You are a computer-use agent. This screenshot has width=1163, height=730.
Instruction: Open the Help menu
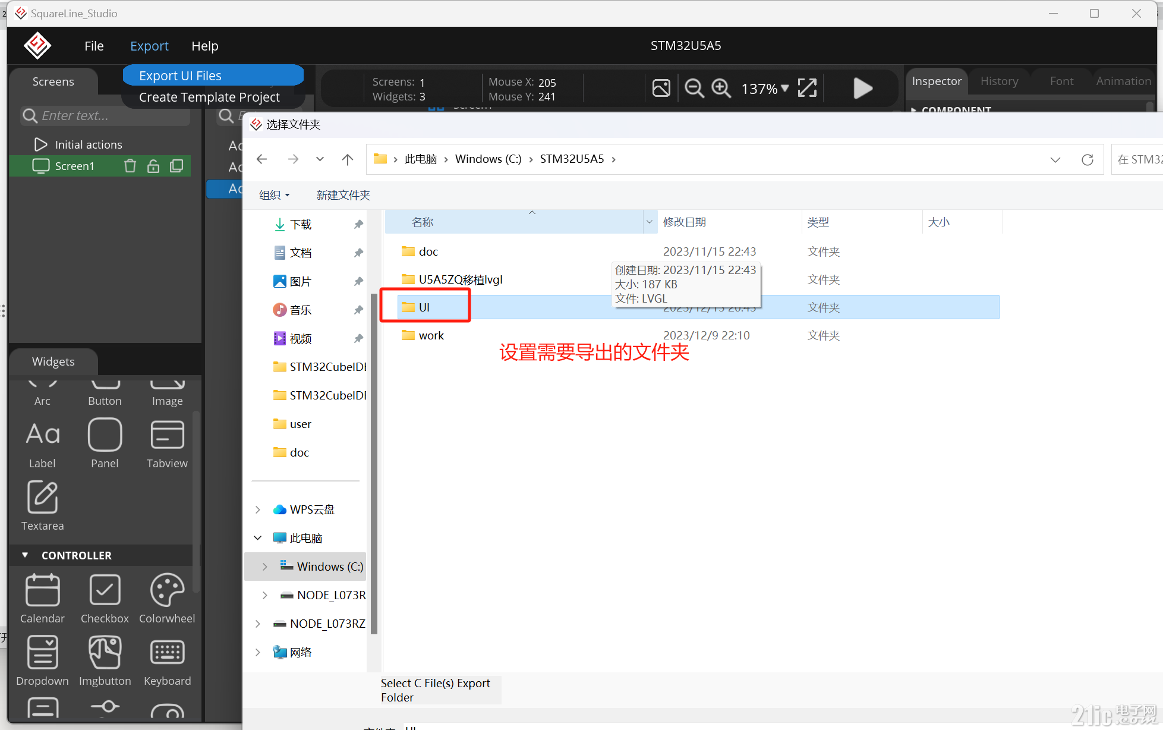click(x=205, y=46)
